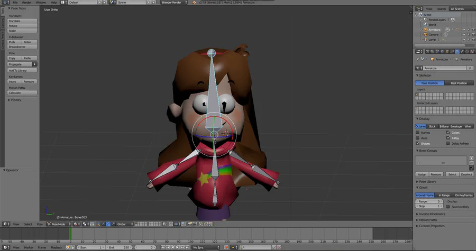Click the Start frame field
476x251 pixels.
point(90,247)
